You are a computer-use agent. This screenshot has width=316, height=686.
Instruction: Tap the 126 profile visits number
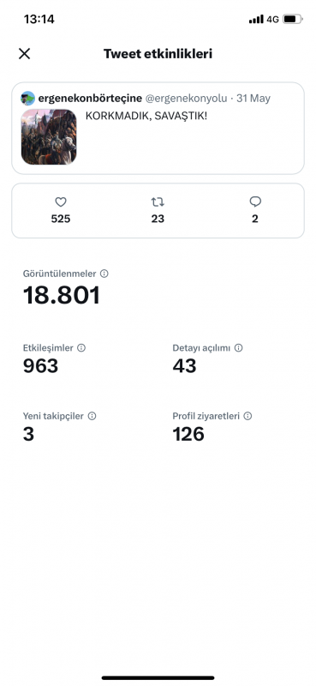click(x=188, y=435)
